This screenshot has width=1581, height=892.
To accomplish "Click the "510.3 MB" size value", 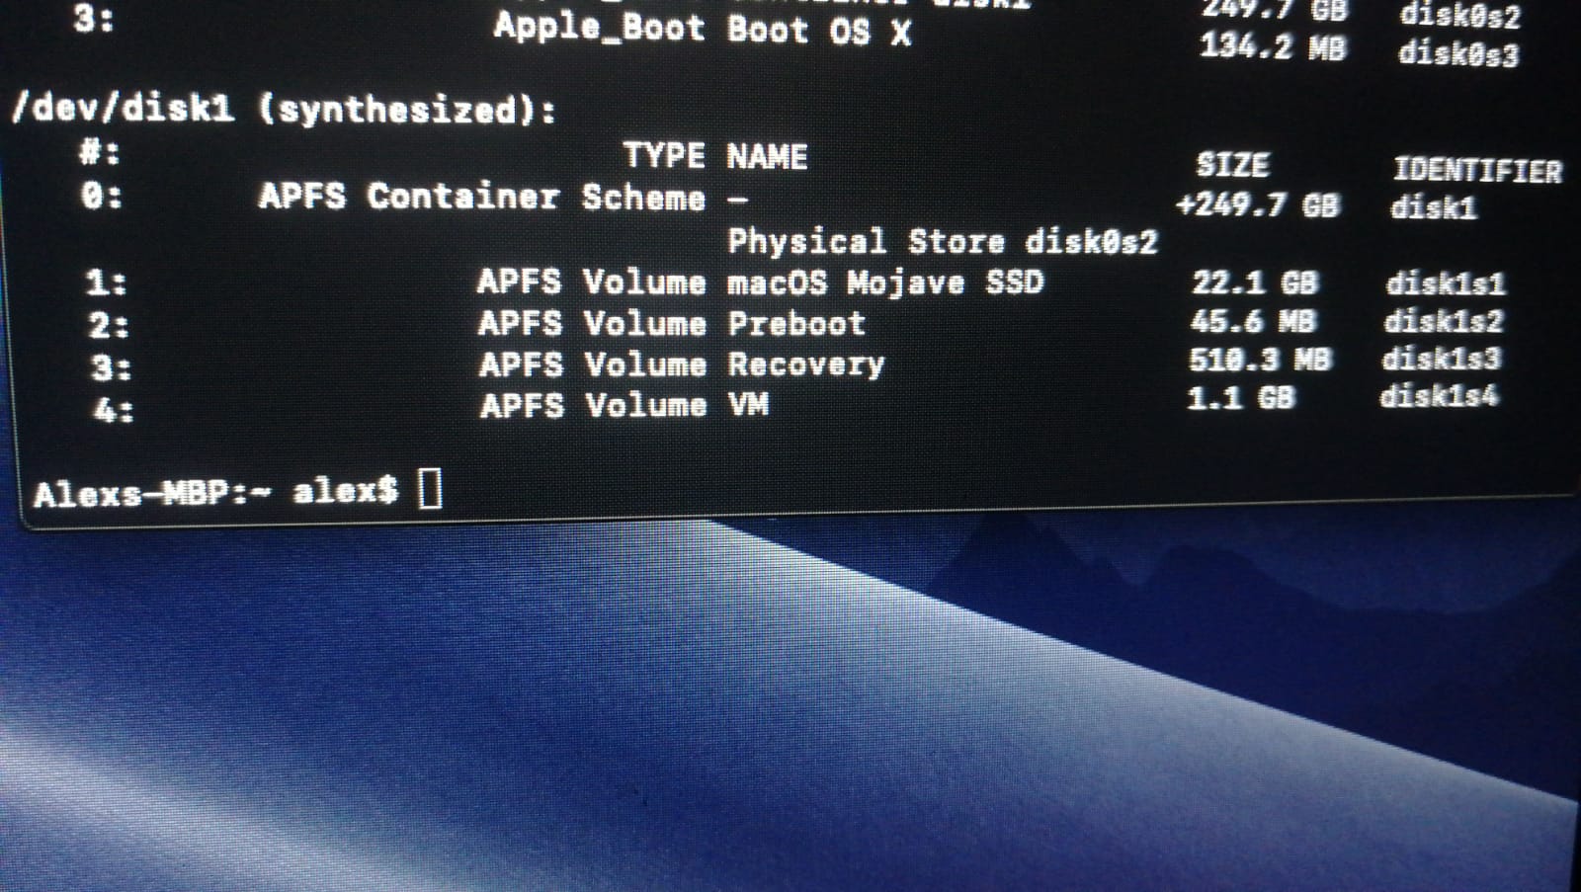I will coord(1260,360).
